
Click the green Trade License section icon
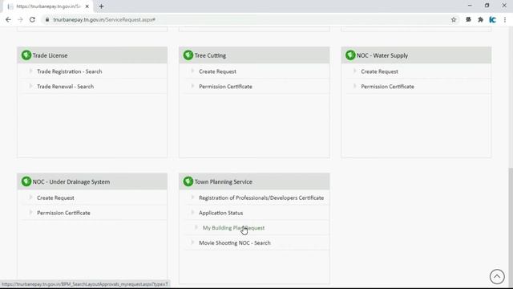[26, 55]
